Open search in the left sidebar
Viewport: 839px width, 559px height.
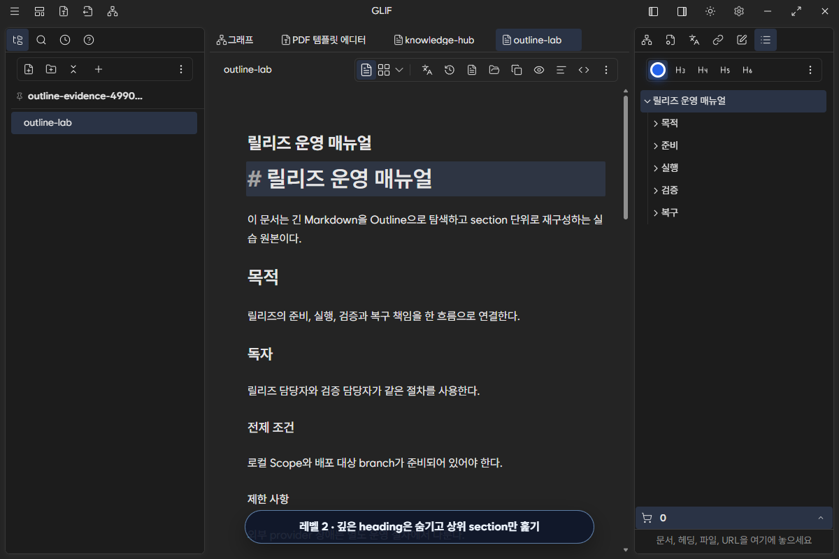pos(41,40)
